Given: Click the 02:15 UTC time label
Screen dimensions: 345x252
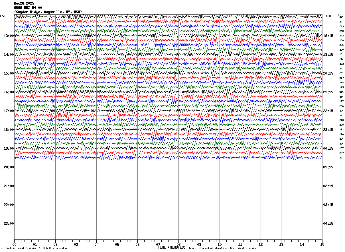Looking at the screenshot, I should click(x=328, y=186).
